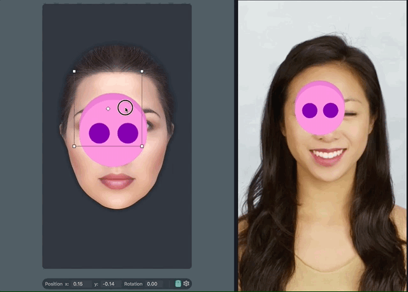This screenshot has width=408, height=292.
Task: Select bottom-right bounding box handle
Action: pyautogui.click(x=142, y=146)
